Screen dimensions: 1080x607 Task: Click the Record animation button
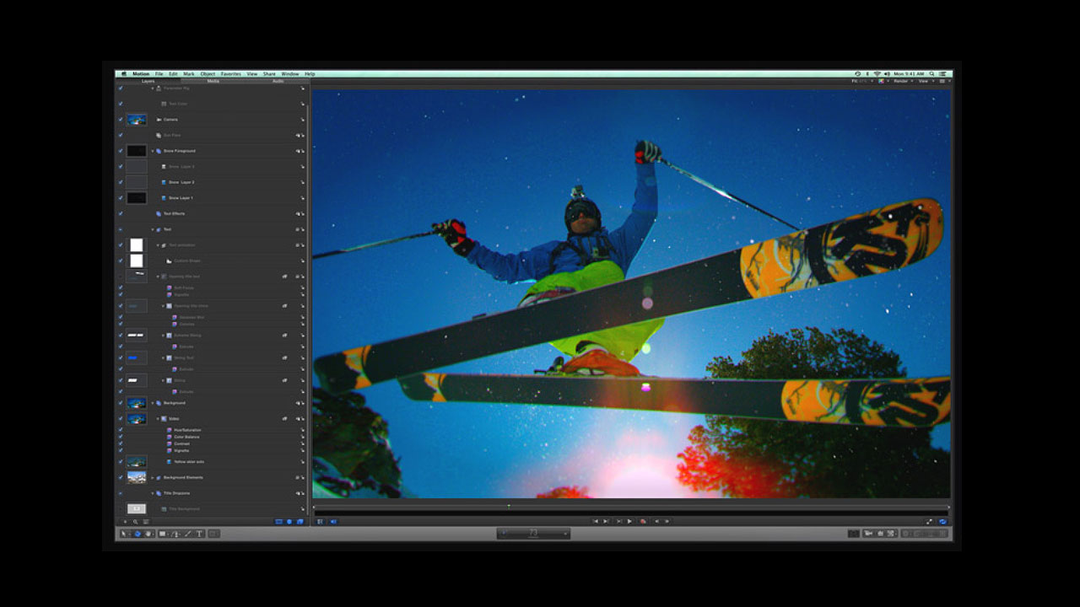pyautogui.click(x=643, y=521)
